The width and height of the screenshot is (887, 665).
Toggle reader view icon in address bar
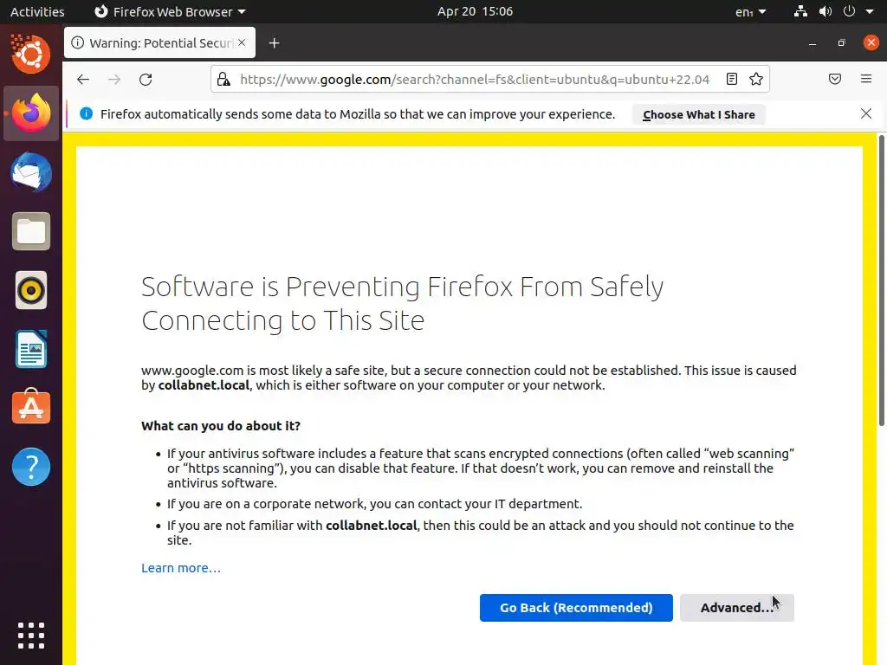tap(732, 80)
